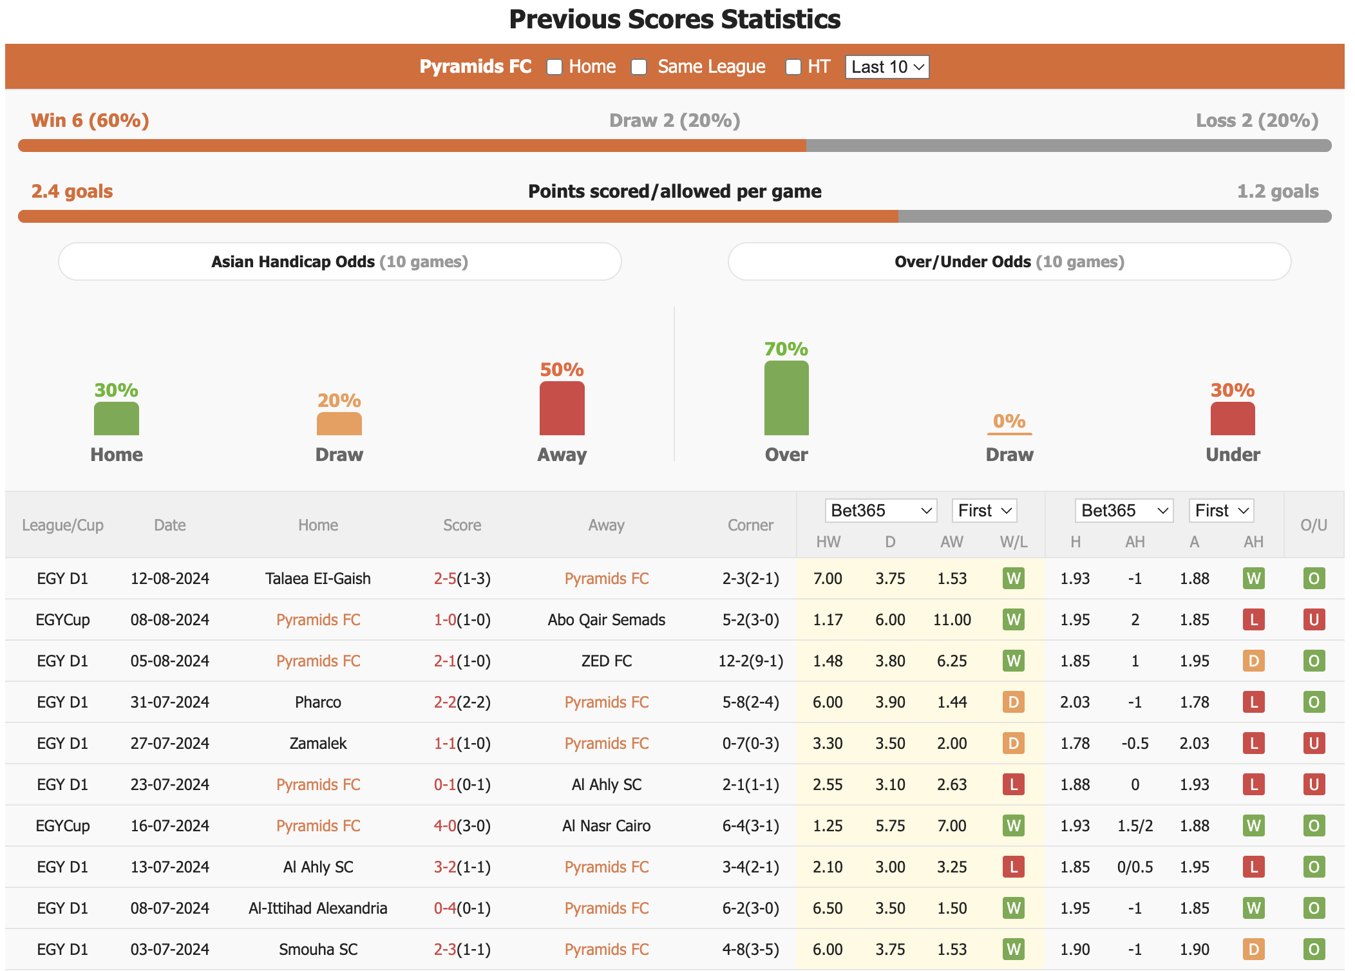Click W badge in W/L column, 12-08-2024 row

coord(1014,578)
